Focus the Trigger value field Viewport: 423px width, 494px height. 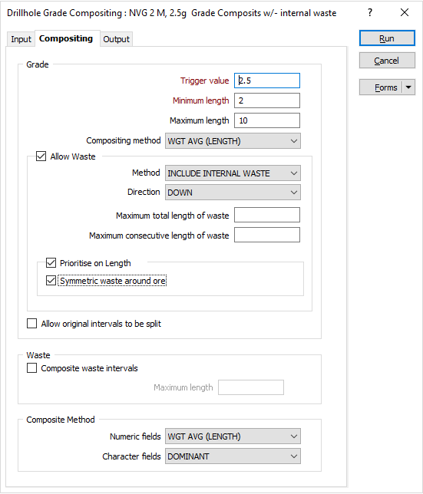pyautogui.click(x=267, y=81)
